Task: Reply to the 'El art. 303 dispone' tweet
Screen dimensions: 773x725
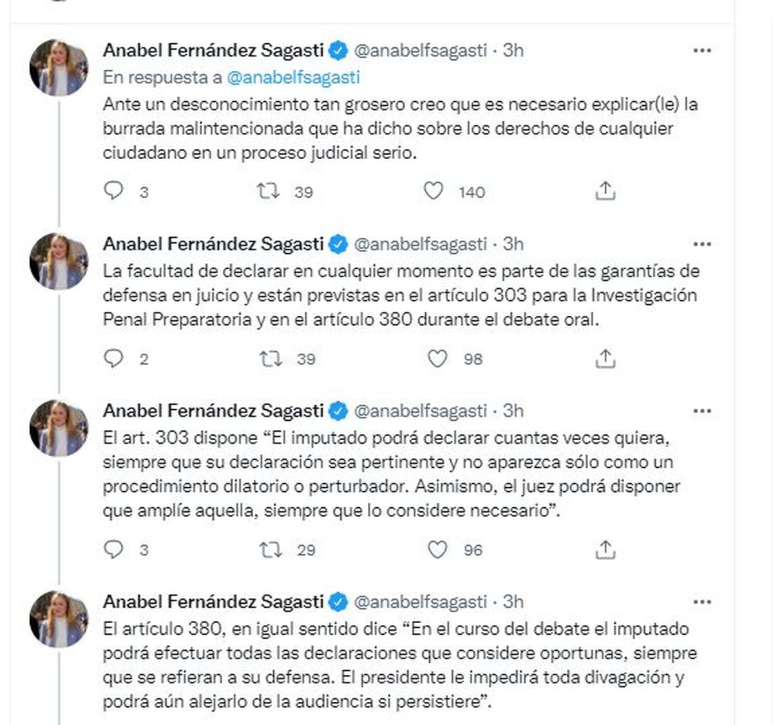Action: pyautogui.click(x=114, y=549)
